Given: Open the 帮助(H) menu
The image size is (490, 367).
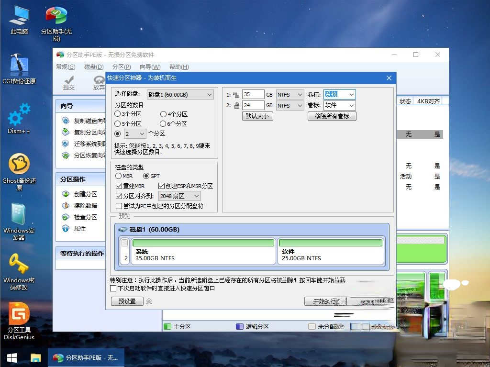Looking at the screenshot, I should [x=179, y=67].
